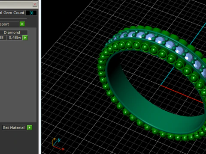Click the diamond quantity cell in Diamond row
The width and height of the screenshot is (206, 154).
[3, 38]
